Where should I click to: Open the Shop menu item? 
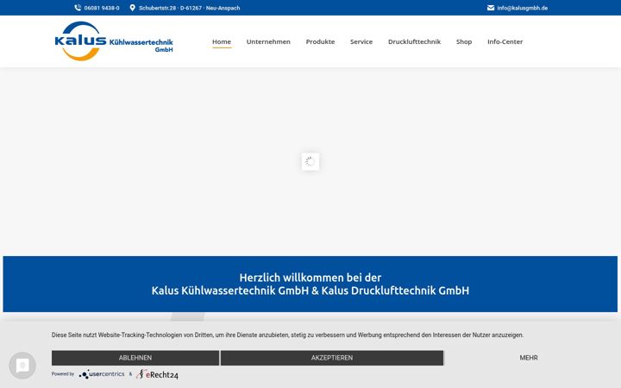tap(464, 41)
